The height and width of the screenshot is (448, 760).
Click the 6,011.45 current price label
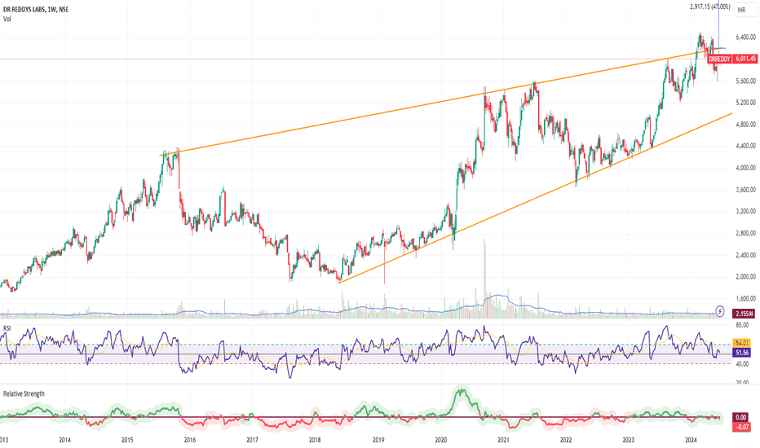[745, 59]
